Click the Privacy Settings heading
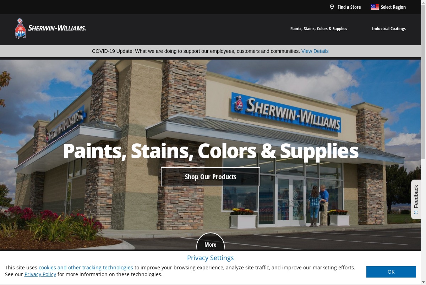This screenshot has height=285, width=426. (x=211, y=258)
